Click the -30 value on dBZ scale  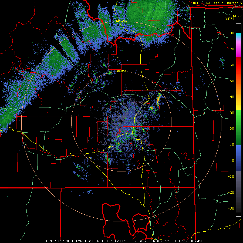pos(231,208)
